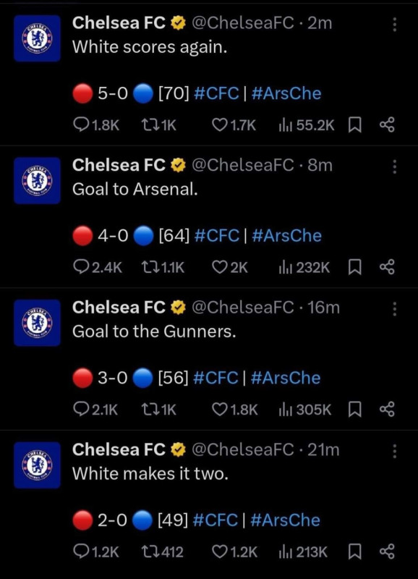The width and height of the screenshot is (418, 579).
Task: Retweet the "White makes it two" tweet
Action: pos(162,551)
